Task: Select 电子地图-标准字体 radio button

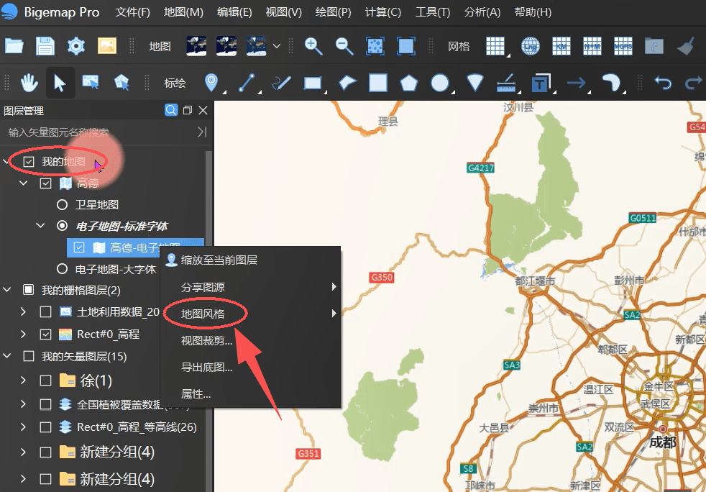Action: click(x=63, y=226)
